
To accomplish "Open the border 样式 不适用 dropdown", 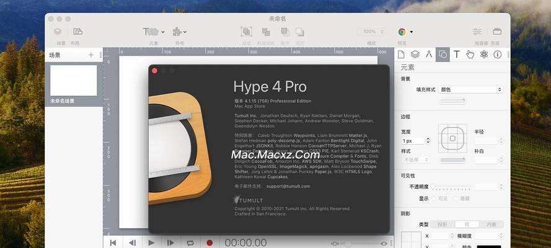I will tap(416, 160).
